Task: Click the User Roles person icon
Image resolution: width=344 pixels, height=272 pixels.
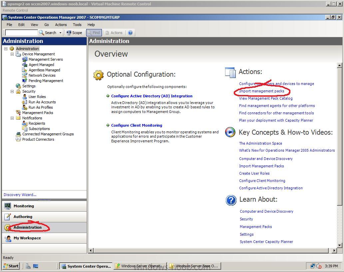Action: tap(25, 97)
